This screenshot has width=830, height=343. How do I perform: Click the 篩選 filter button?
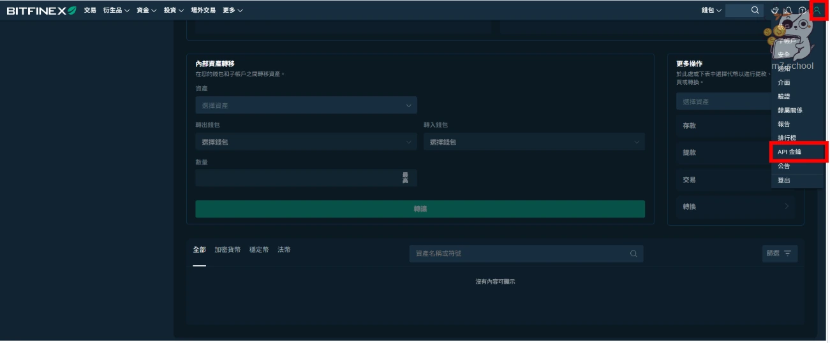(x=780, y=253)
